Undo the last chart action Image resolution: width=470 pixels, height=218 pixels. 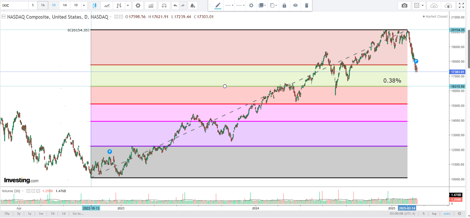[x=175, y=5]
